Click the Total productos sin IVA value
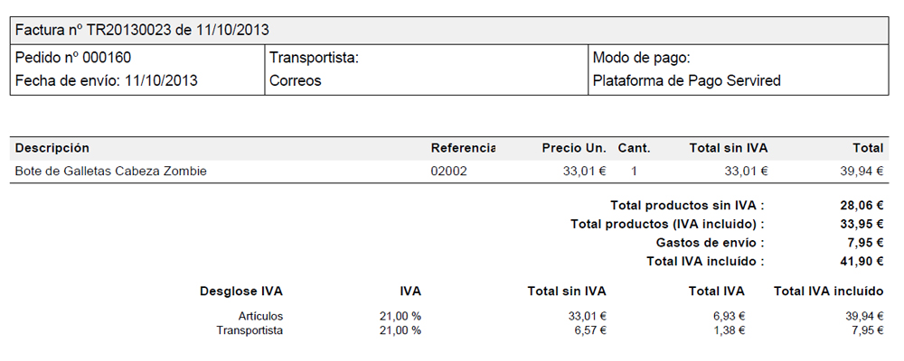The height and width of the screenshot is (361, 904). pos(862,205)
